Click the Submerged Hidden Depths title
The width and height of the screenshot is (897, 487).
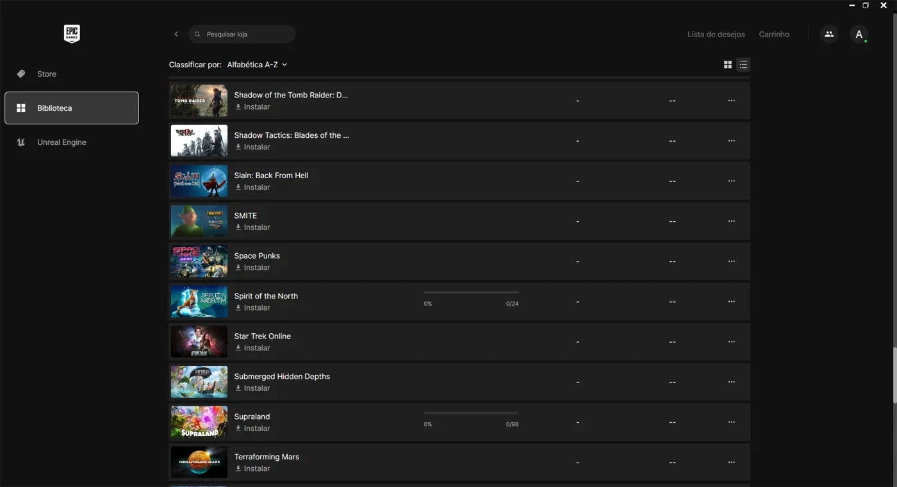(x=282, y=377)
